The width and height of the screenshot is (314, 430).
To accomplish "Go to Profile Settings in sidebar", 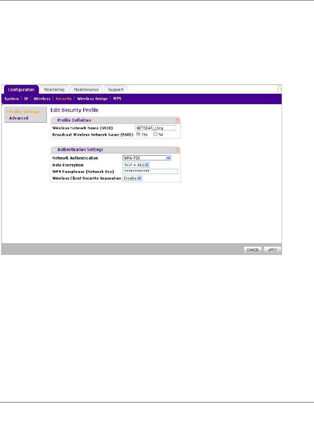I will tap(24, 111).
